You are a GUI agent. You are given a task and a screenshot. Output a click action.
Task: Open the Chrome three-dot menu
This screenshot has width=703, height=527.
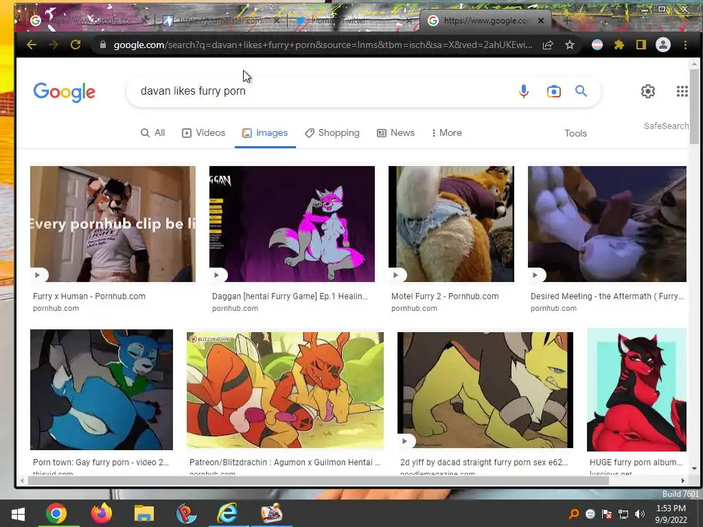[x=685, y=45]
